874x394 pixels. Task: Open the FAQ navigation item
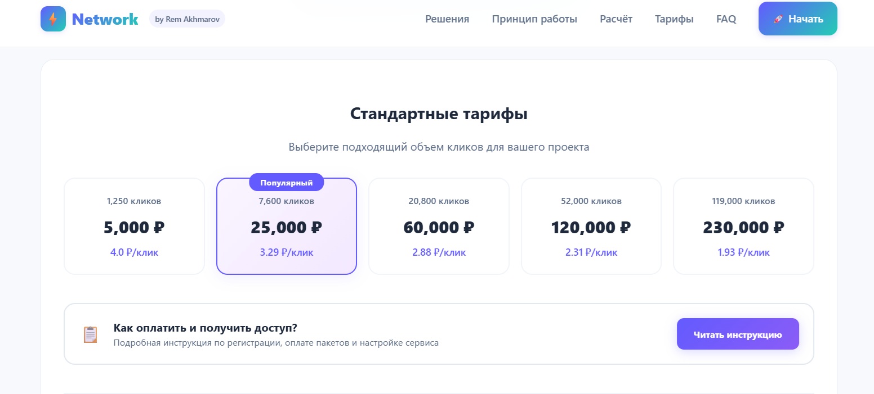pyautogui.click(x=726, y=19)
